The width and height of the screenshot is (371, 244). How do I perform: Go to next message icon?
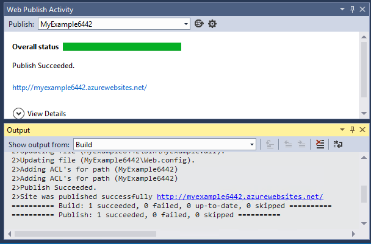click(301, 144)
